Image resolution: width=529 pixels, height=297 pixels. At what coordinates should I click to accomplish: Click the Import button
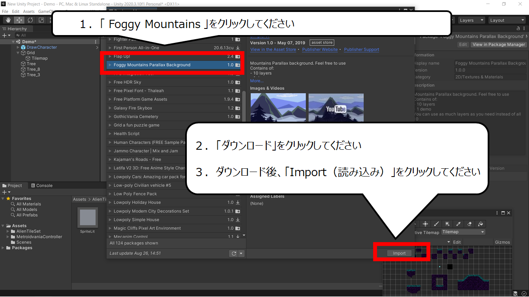(x=399, y=253)
